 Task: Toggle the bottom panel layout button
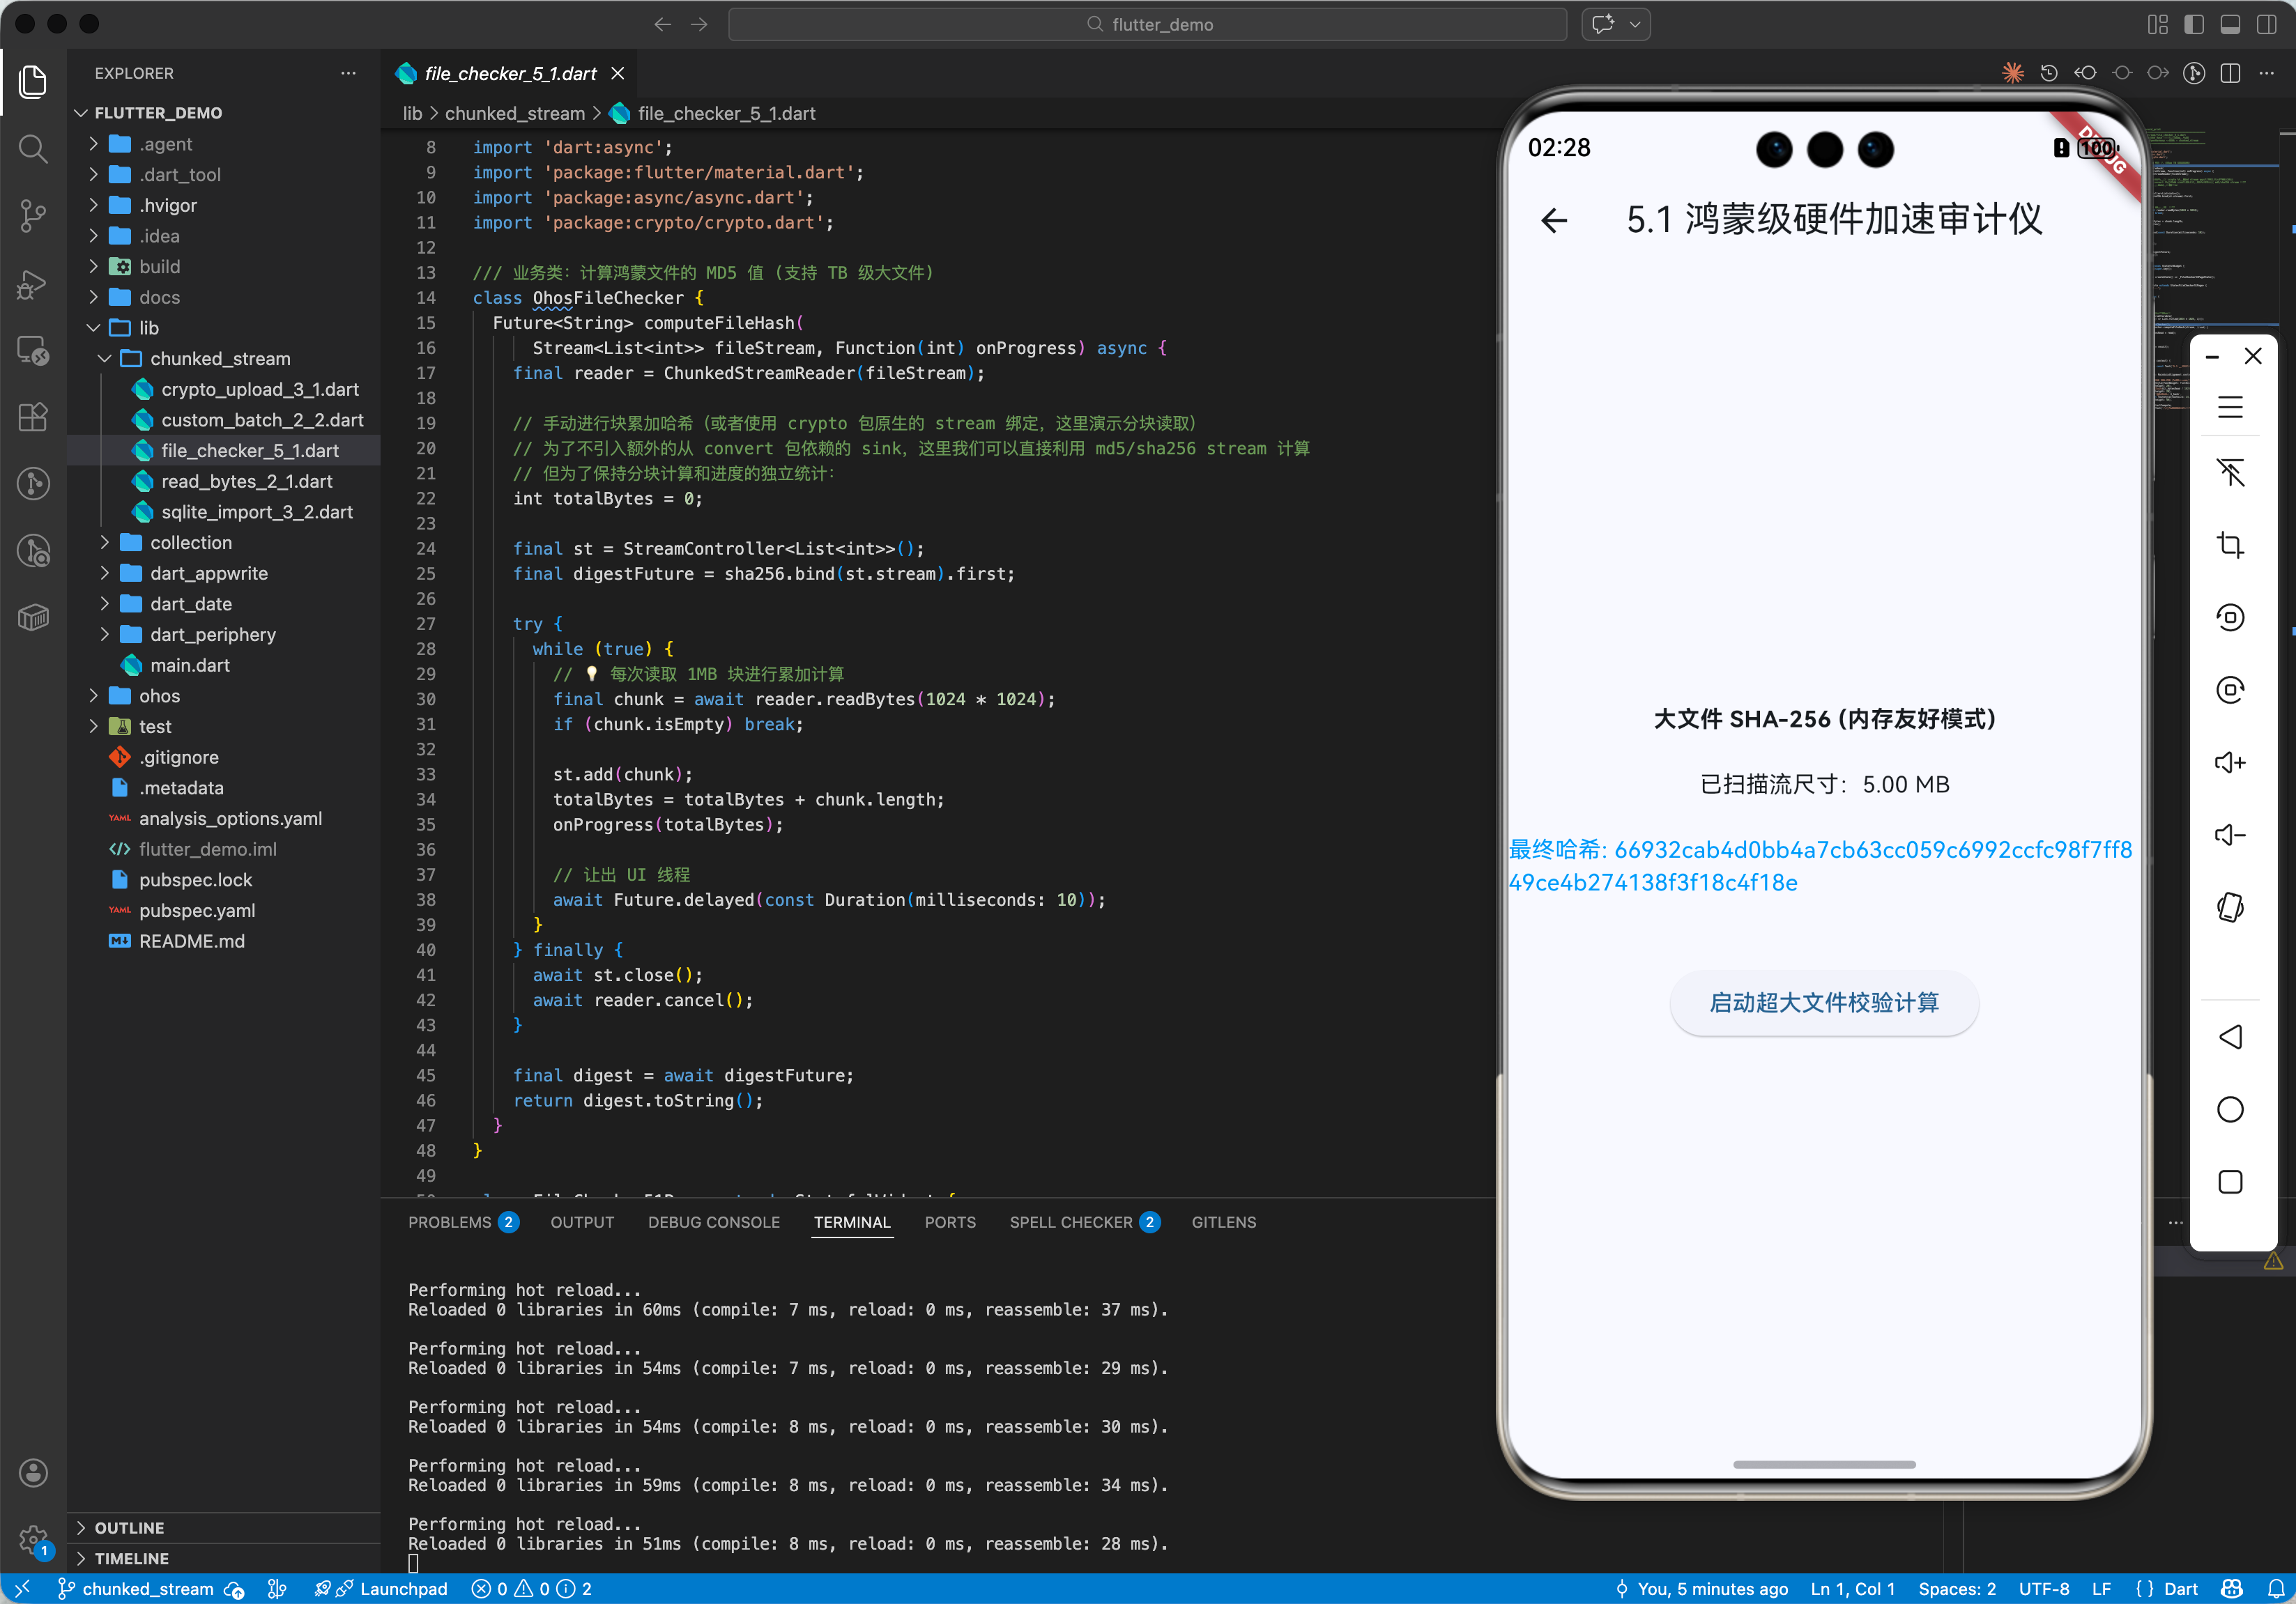(x=2230, y=24)
